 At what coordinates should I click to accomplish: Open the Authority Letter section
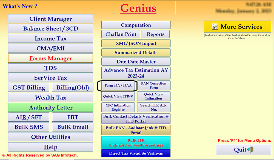pyautogui.click(x=50, y=107)
